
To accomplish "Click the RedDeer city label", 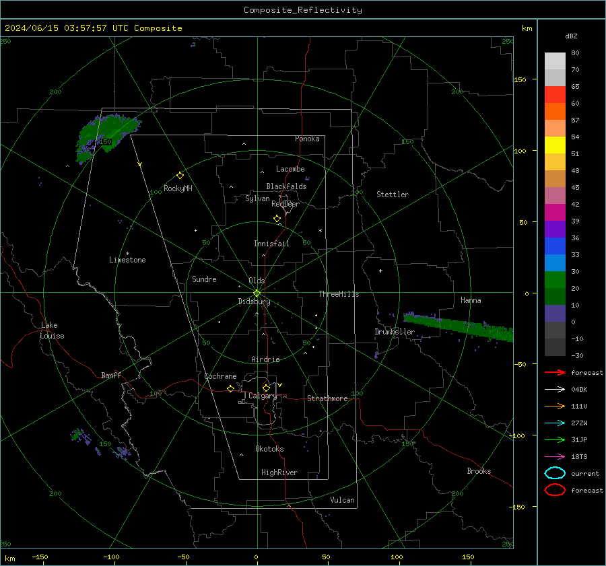I will click(x=285, y=204).
